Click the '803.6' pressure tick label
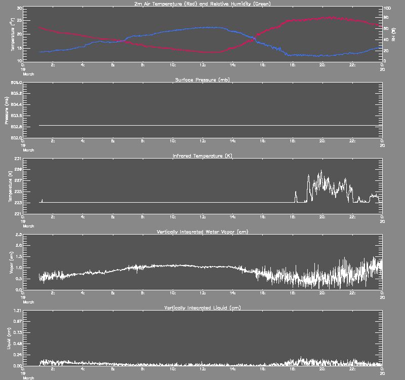405x380 pixels. click(16, 116)
